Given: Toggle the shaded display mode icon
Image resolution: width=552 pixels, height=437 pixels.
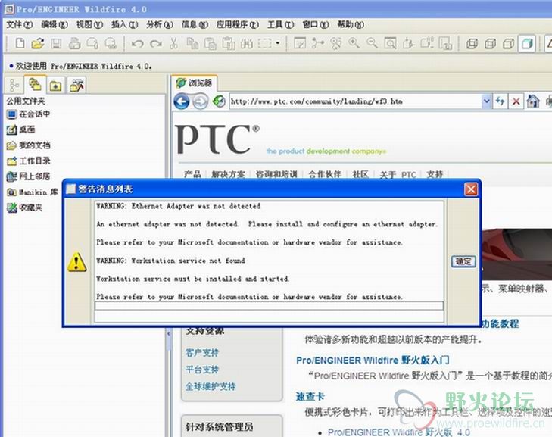Looking at the screenshot, I should 527,44.
